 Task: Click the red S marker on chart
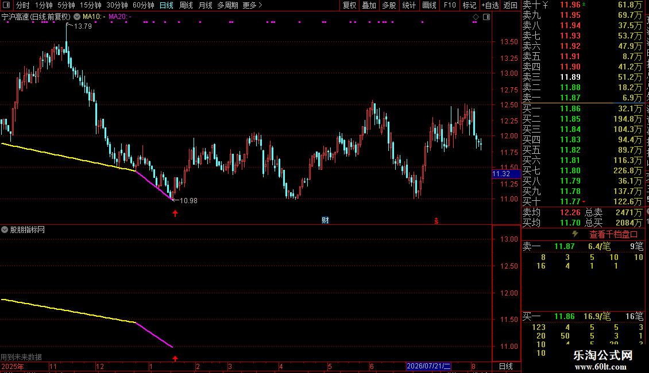click(436, 221)
